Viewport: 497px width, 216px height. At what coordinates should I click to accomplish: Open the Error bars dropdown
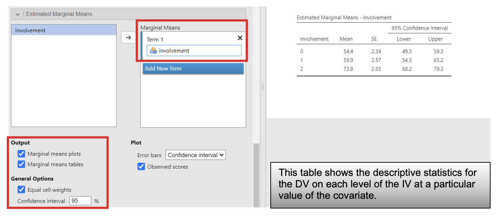click(196, 155)
